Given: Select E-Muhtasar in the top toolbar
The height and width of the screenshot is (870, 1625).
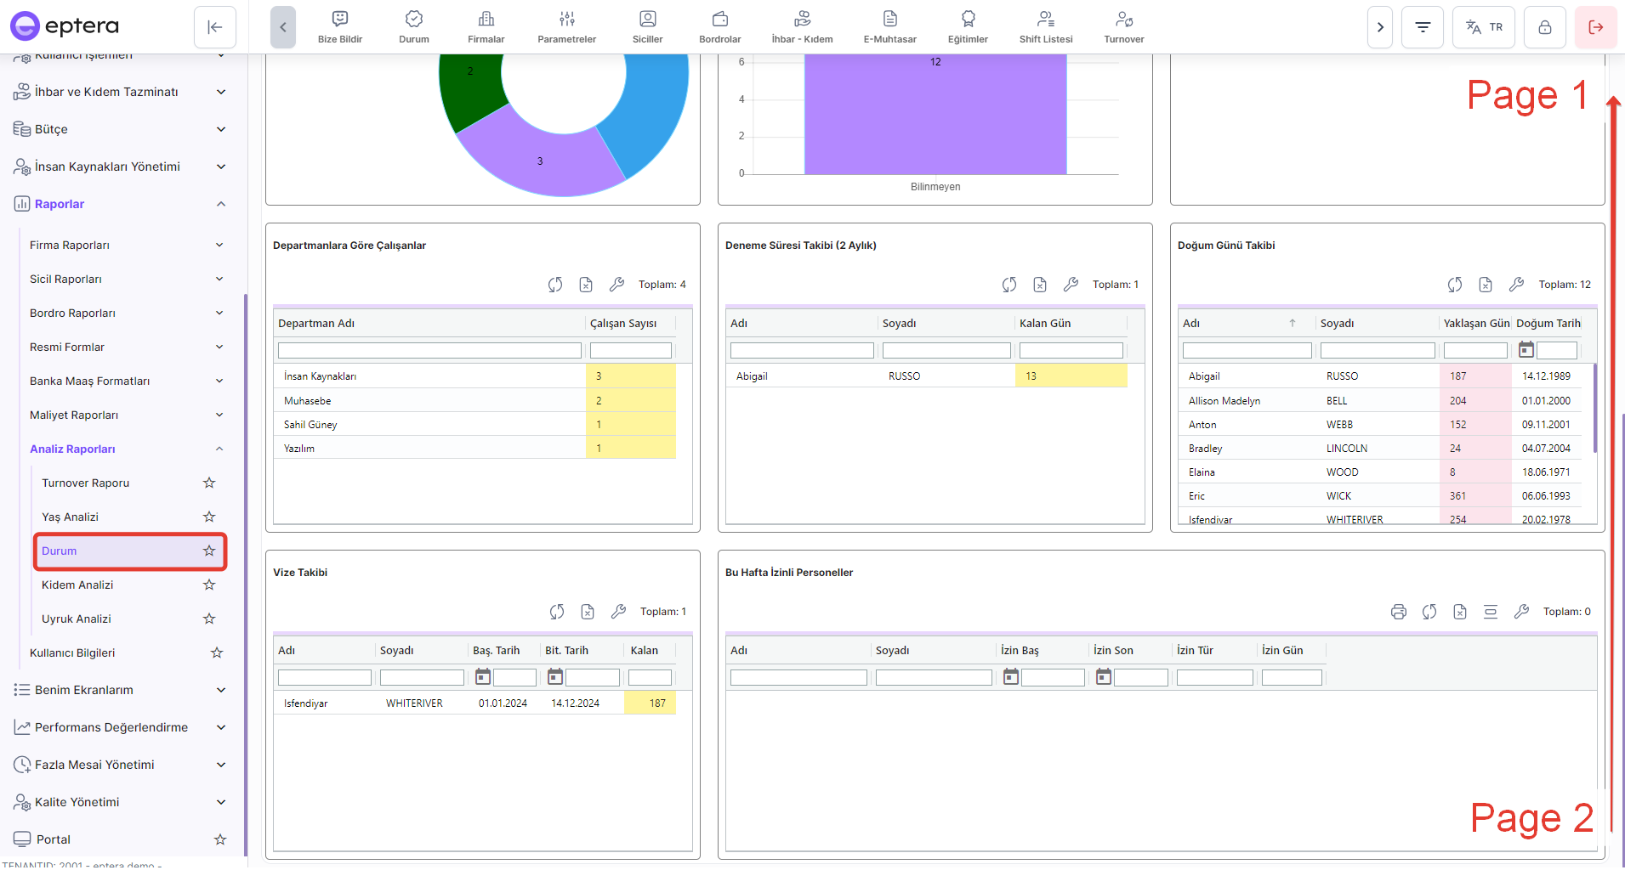Looking at the screenshot, I should pos(889,27).
